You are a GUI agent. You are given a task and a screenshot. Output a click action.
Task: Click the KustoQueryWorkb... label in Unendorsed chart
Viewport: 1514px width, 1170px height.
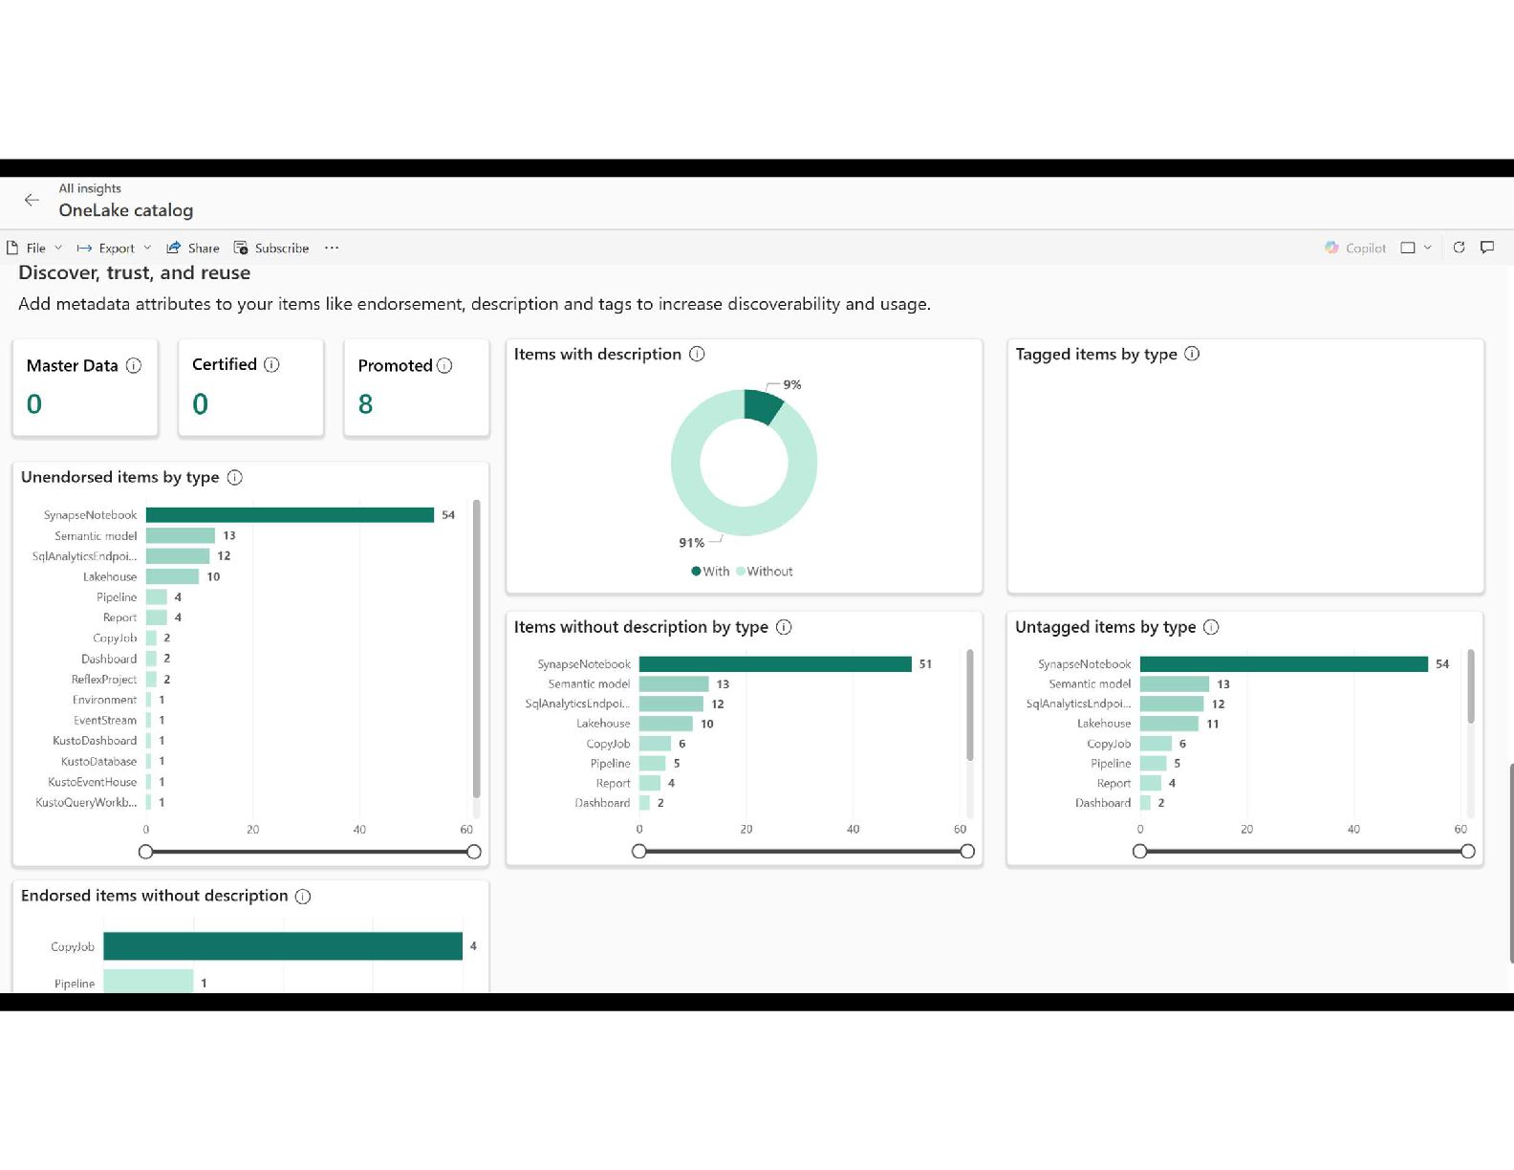click(86, 803)
